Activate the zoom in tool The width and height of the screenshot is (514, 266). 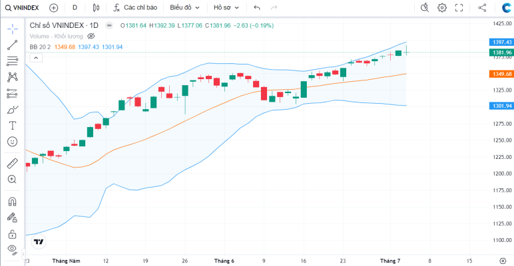(x=13, y=179)
